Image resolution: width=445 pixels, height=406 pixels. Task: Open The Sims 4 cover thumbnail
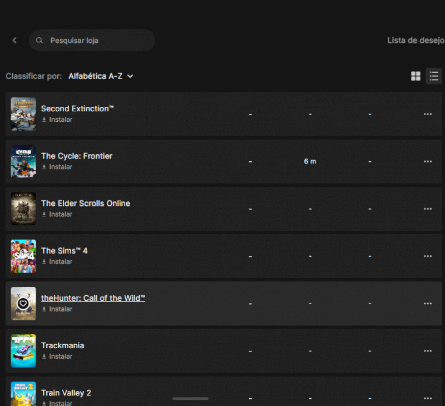pos(23,256)
